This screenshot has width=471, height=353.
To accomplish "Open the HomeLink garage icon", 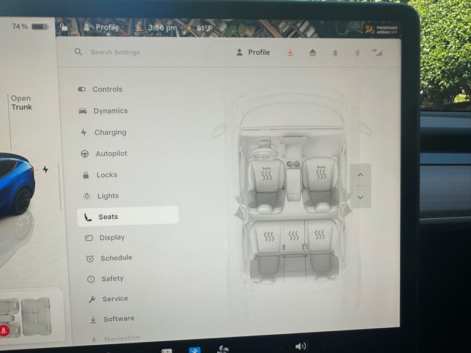I will pos(313,53).
